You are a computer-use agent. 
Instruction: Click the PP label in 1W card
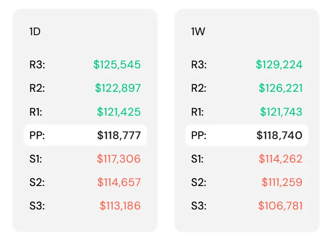click(199, 135)
